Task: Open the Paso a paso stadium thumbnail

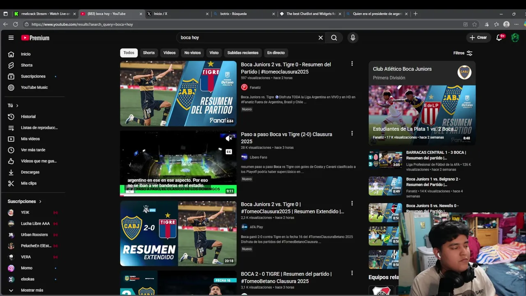Action: pyautogui.click(x=178, y=163)
